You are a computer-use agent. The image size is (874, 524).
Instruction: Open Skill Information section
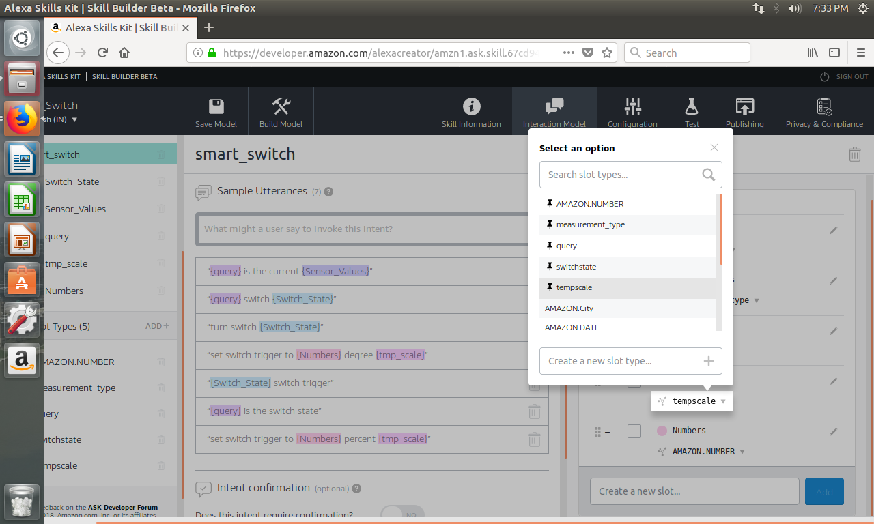471,113
